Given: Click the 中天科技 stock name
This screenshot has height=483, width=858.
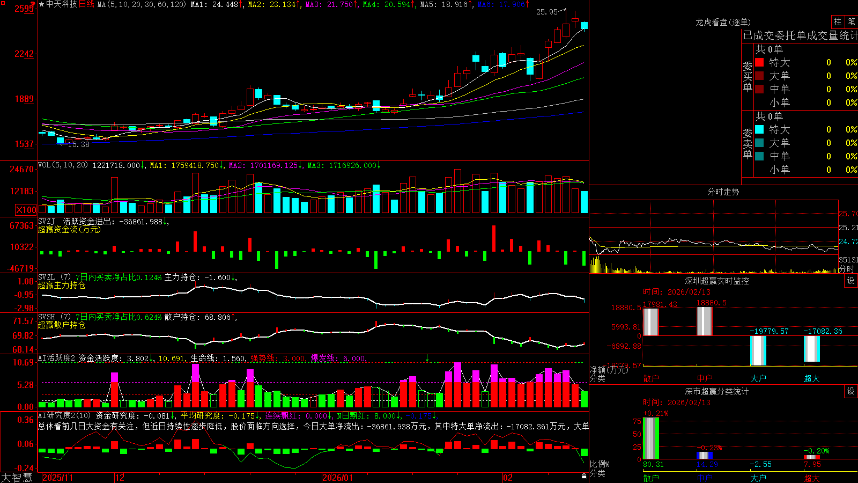Looking at the screenshot, I should (x=62, y=4).
